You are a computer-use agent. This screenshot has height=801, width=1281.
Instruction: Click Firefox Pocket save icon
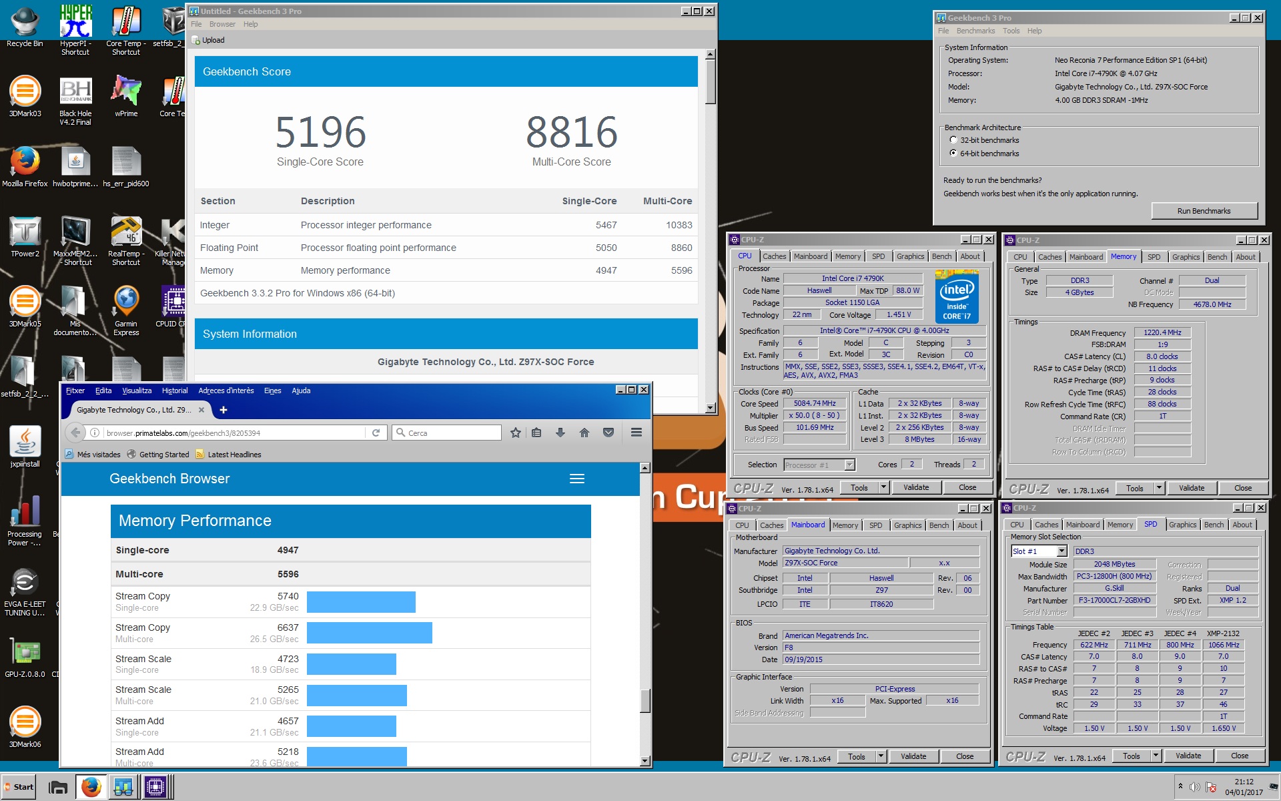coord(608,433)
